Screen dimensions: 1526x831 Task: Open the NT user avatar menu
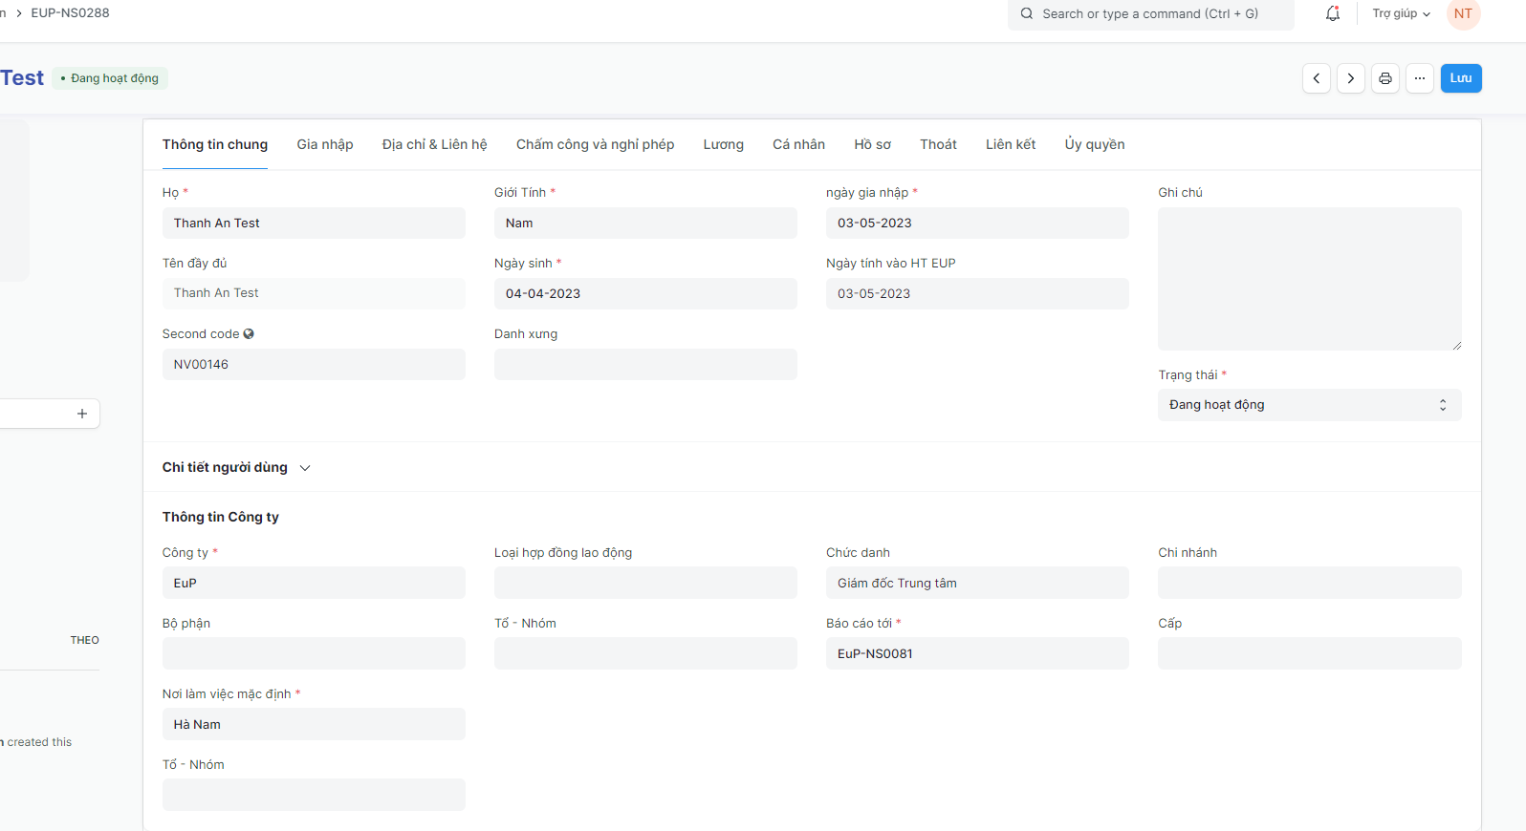pos(1463,13)
